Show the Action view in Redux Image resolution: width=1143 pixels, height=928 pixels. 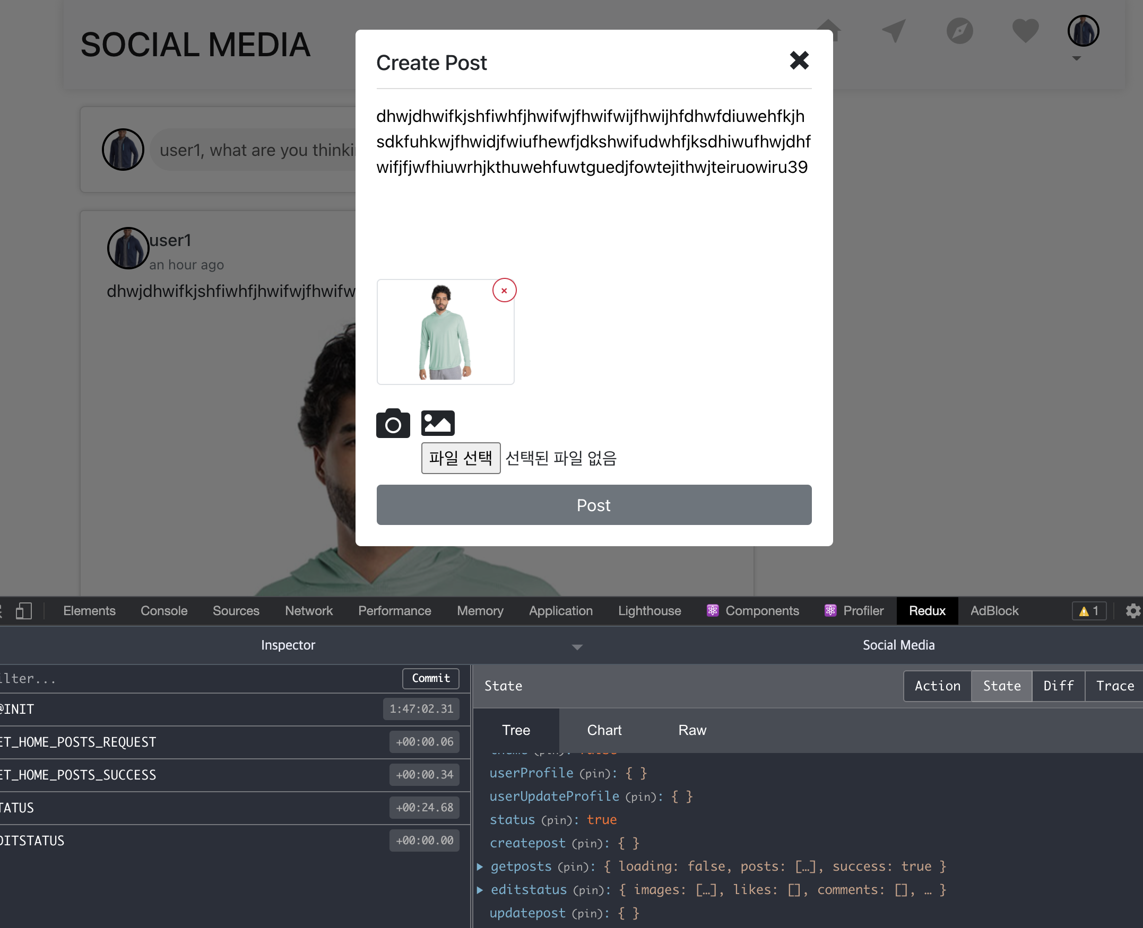point(937,686)
